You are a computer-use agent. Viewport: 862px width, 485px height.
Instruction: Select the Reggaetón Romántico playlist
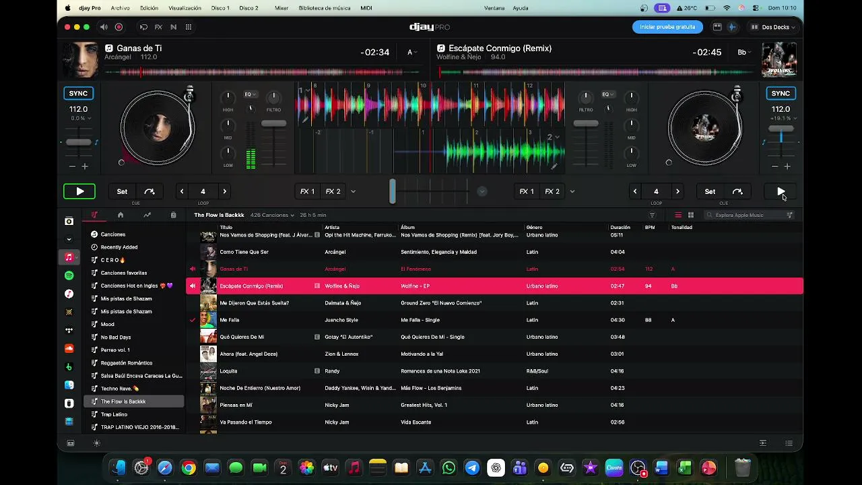tap(133, 363)
